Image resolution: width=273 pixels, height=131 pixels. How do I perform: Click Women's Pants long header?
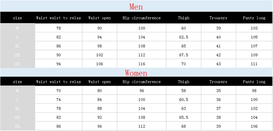click(x=254, y=82)
